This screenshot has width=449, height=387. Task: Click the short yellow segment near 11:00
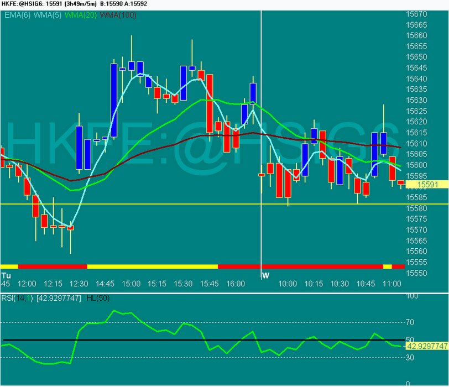388,267
